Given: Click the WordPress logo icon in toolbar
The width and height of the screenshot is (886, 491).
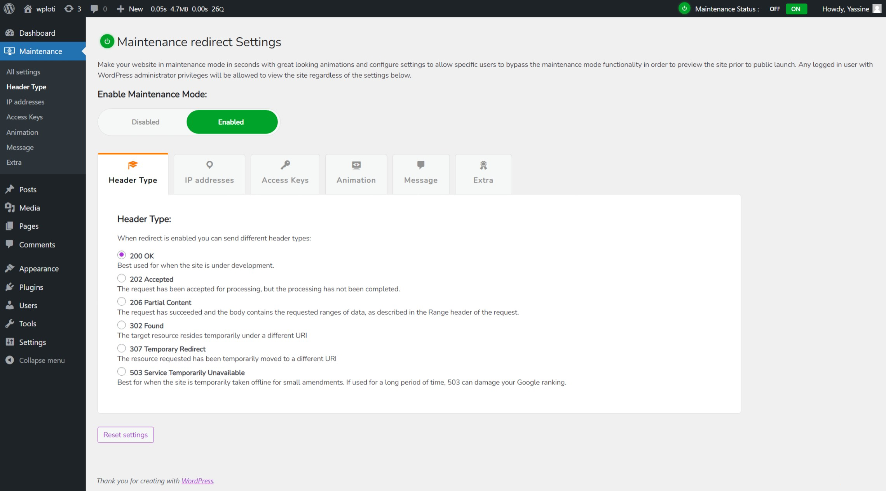Looking at the screenshot, I should tap(10, 9).
